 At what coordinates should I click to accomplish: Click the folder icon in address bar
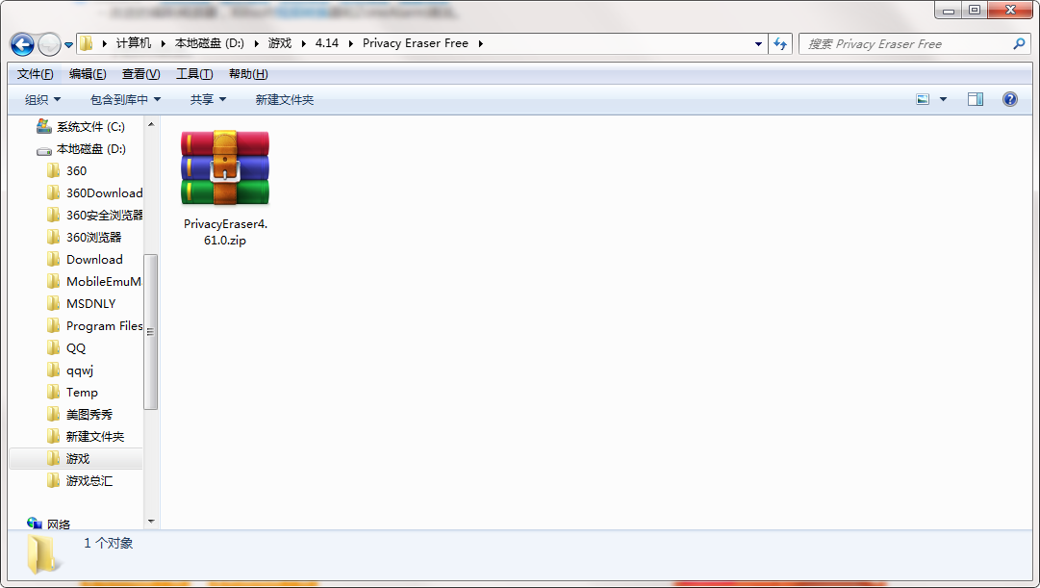click(87, 44)
